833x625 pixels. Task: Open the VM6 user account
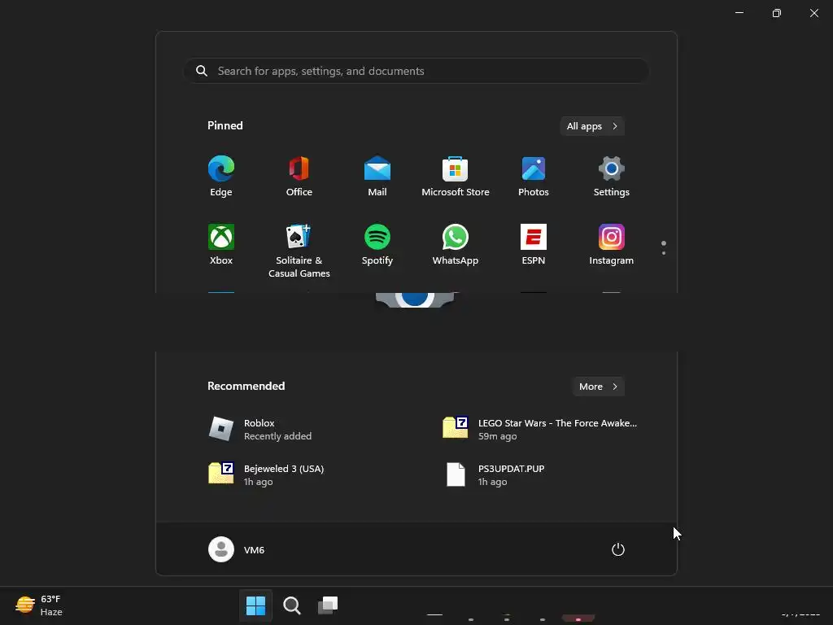pyautogui.click(x=237, y=549)
